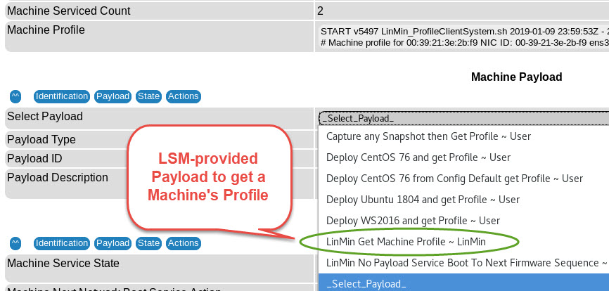
Task: Click inside the Machine Profile text box
Action: point(462,37)
